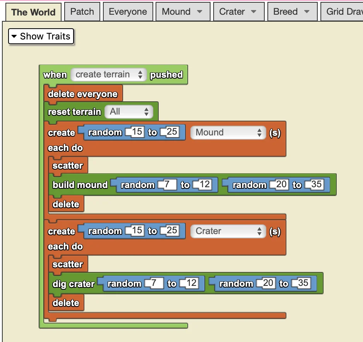Screen dimensions: 363x342
Task: Edit value 15 in create Crater random block
Action: coord(137,231)
